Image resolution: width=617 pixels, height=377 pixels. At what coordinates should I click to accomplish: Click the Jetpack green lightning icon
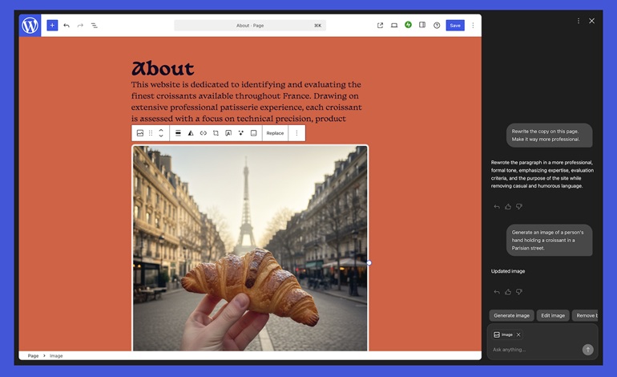click(x=408, y=26)
